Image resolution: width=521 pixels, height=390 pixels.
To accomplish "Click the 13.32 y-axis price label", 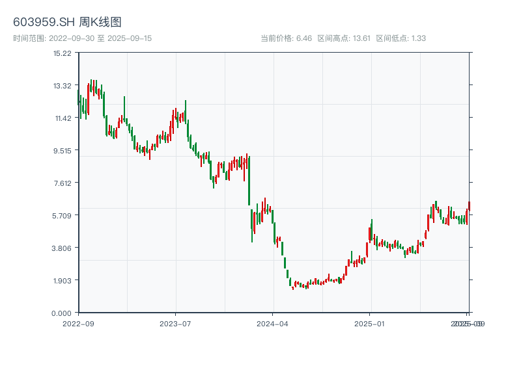I will (x=63, y=85).
